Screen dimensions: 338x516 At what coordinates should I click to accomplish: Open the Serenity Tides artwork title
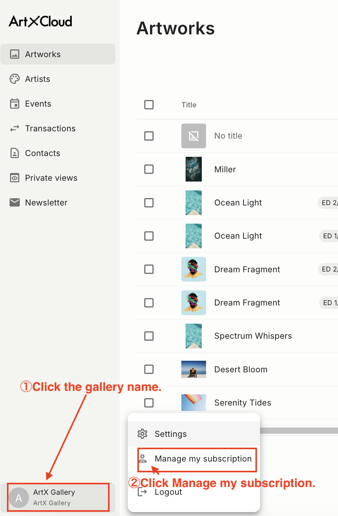[x=243, y=402]
